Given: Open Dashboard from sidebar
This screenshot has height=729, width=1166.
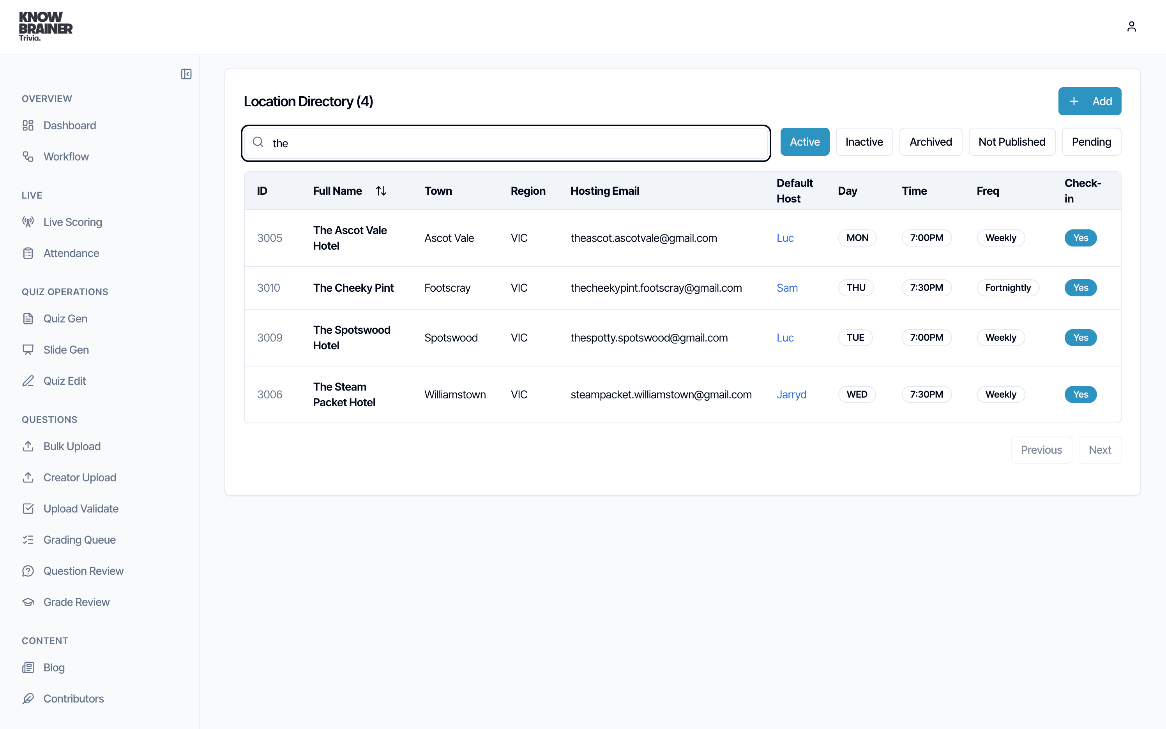Looking at the screenshot, I should pos(69,125).
